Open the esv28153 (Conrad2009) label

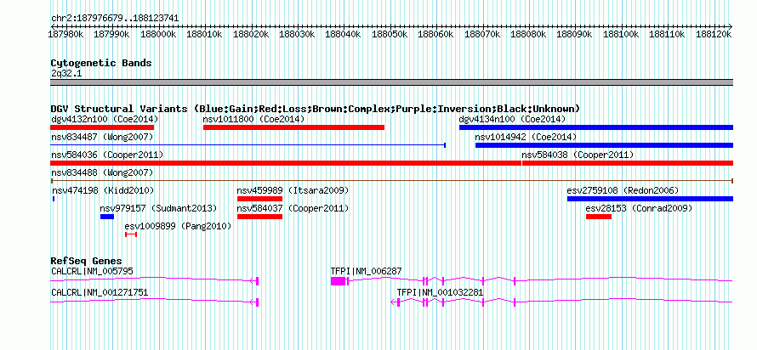(x=640, y=208)
